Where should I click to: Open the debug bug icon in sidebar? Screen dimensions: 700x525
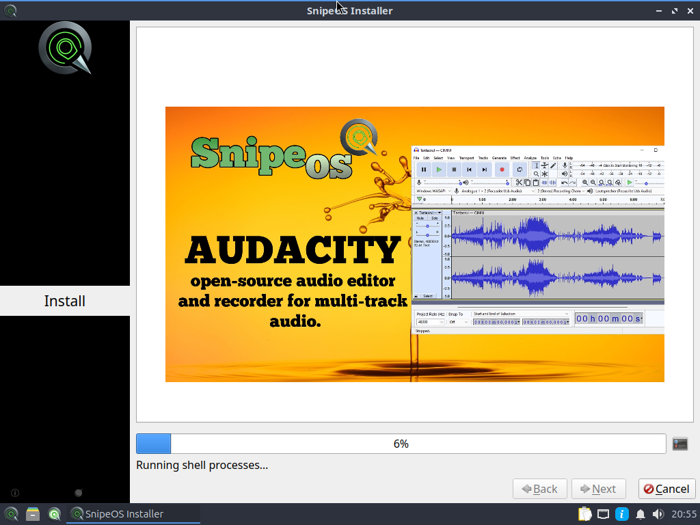[x=78, y=493]
